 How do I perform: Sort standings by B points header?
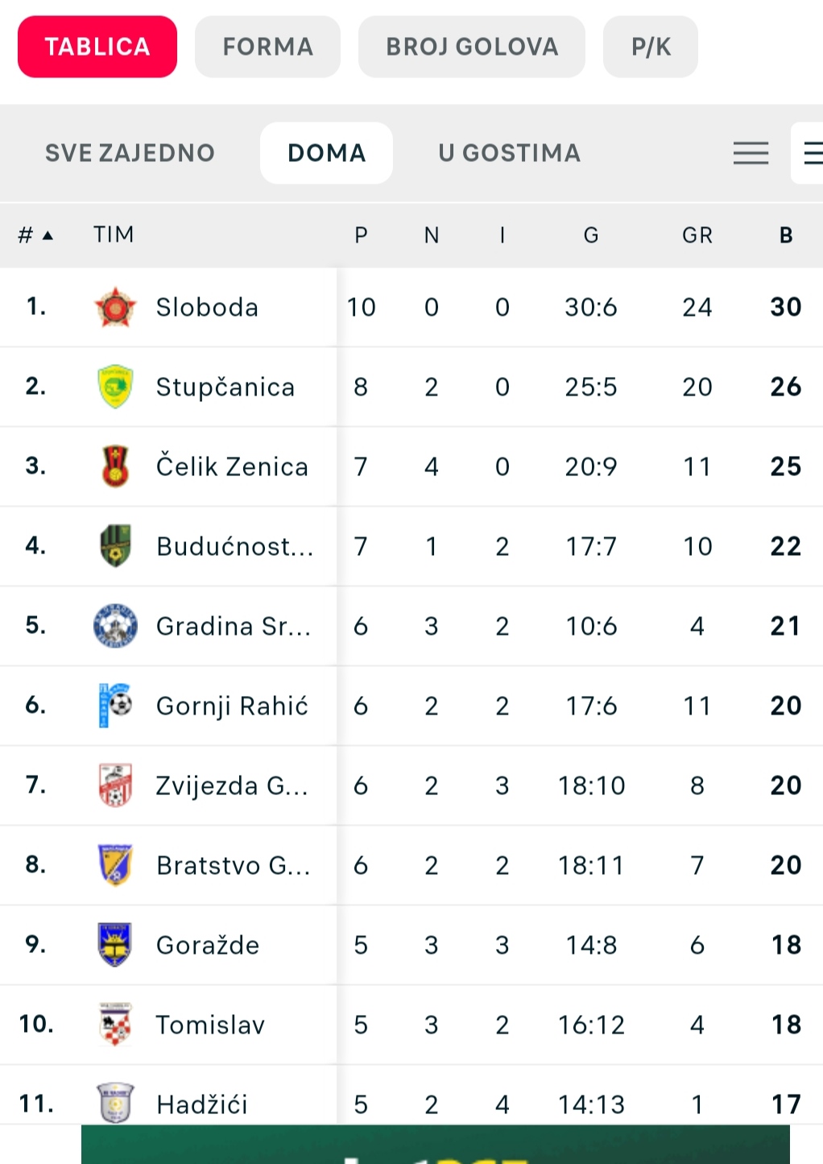786,235
